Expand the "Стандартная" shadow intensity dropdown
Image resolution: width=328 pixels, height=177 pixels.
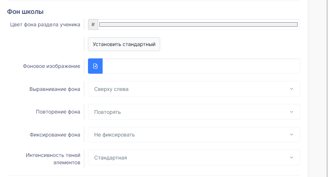pyautogui.click(x=194, y=157)
